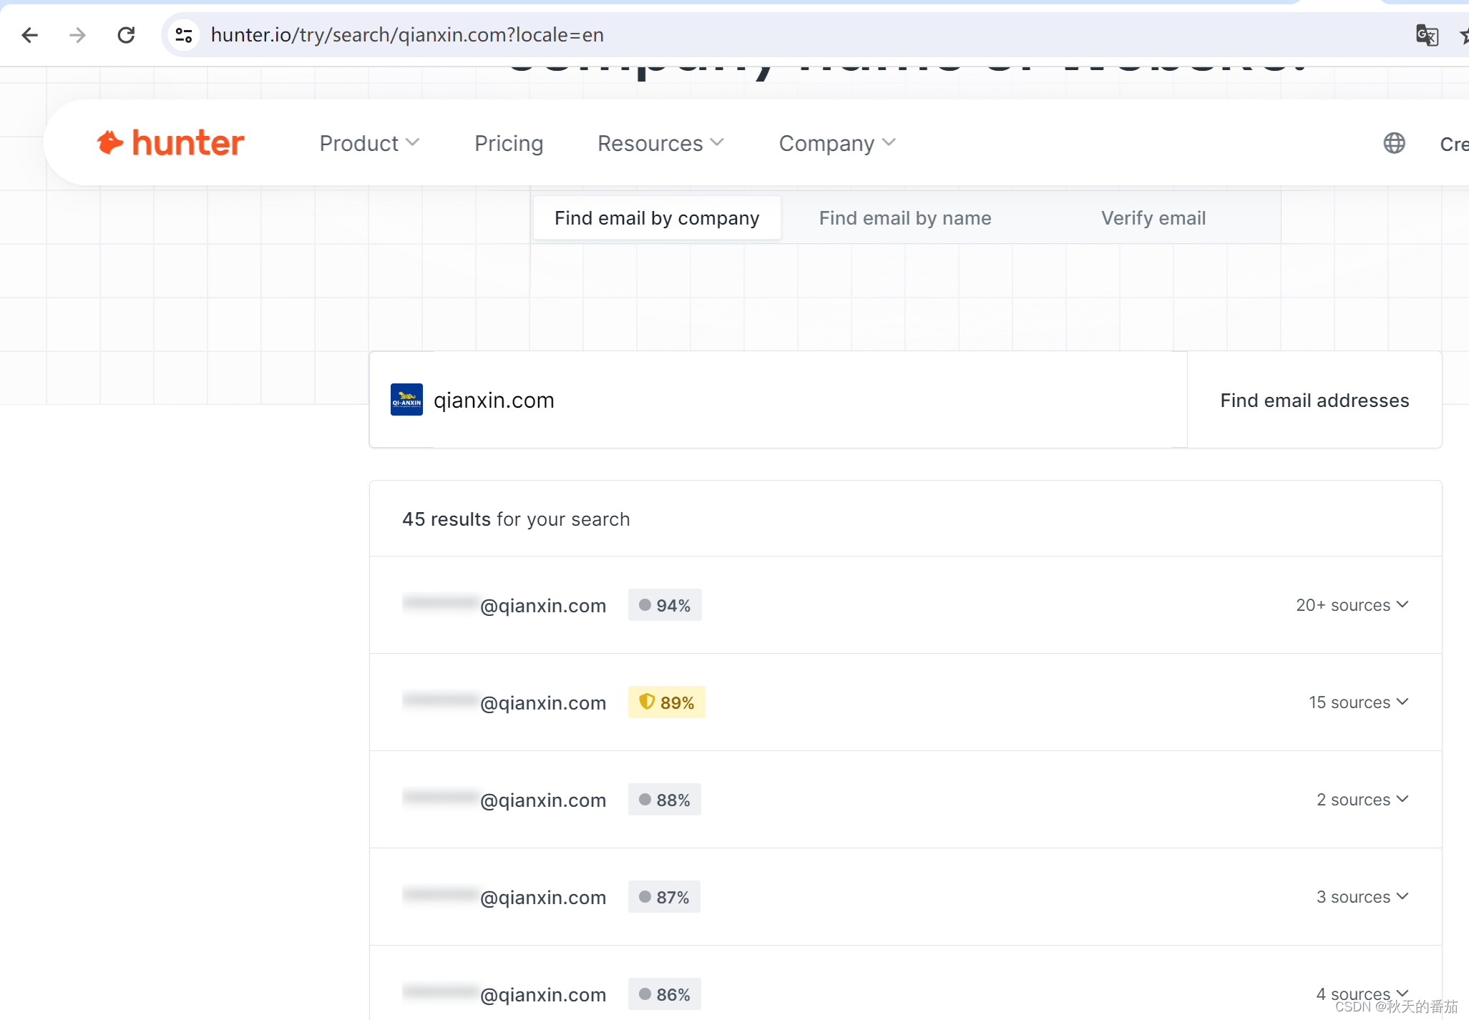Image resolution: width=1469 pixels, height=1020 pixels.
Task: Click the browser back arrow
Action: click(x=29, y=35)
